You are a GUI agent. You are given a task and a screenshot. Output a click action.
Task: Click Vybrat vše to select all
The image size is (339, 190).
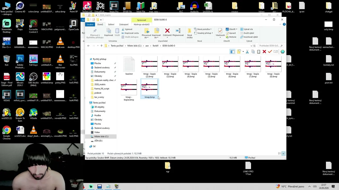click(246, 29)
